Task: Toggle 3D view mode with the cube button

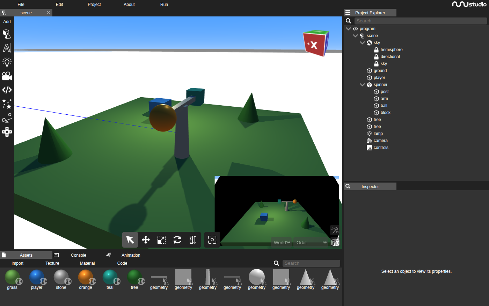Action: coord(335,242)
